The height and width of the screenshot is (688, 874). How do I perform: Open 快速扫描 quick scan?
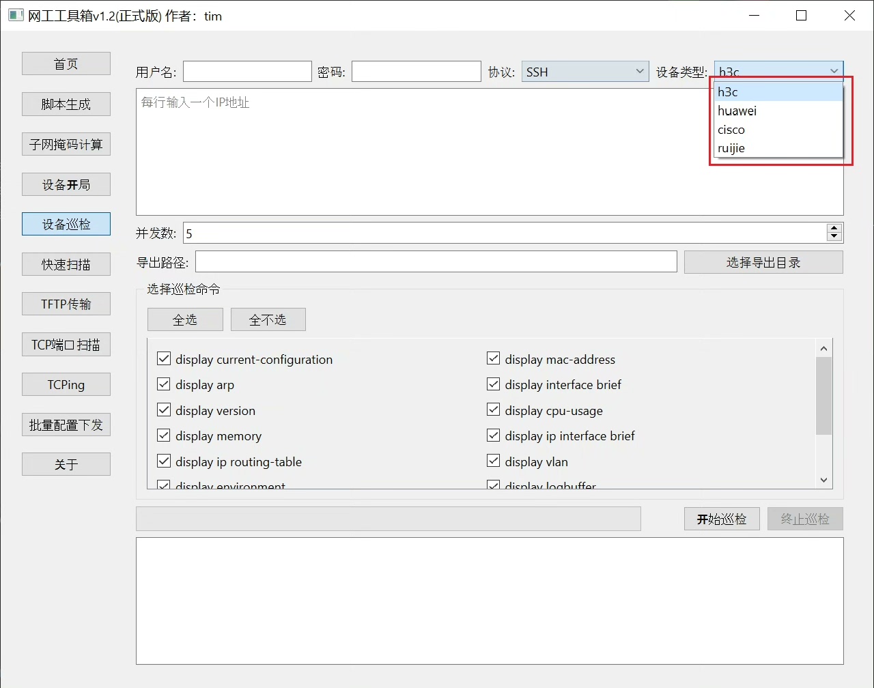coord(66,264)
